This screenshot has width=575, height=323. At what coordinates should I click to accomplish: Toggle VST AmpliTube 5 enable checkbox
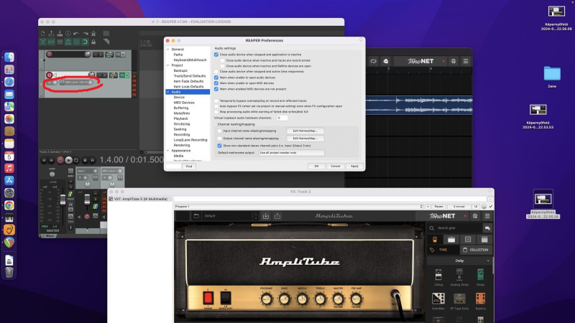[x=111, y=199]
